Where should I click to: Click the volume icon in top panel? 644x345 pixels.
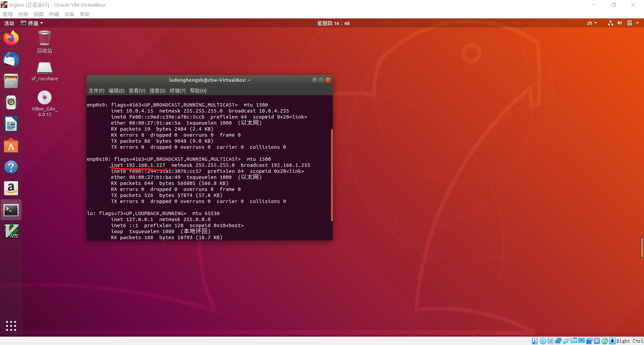[x=620, y=23]
